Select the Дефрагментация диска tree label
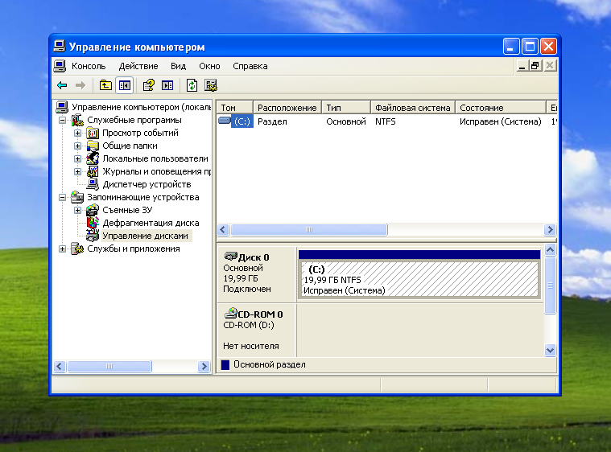 point(151,223)
